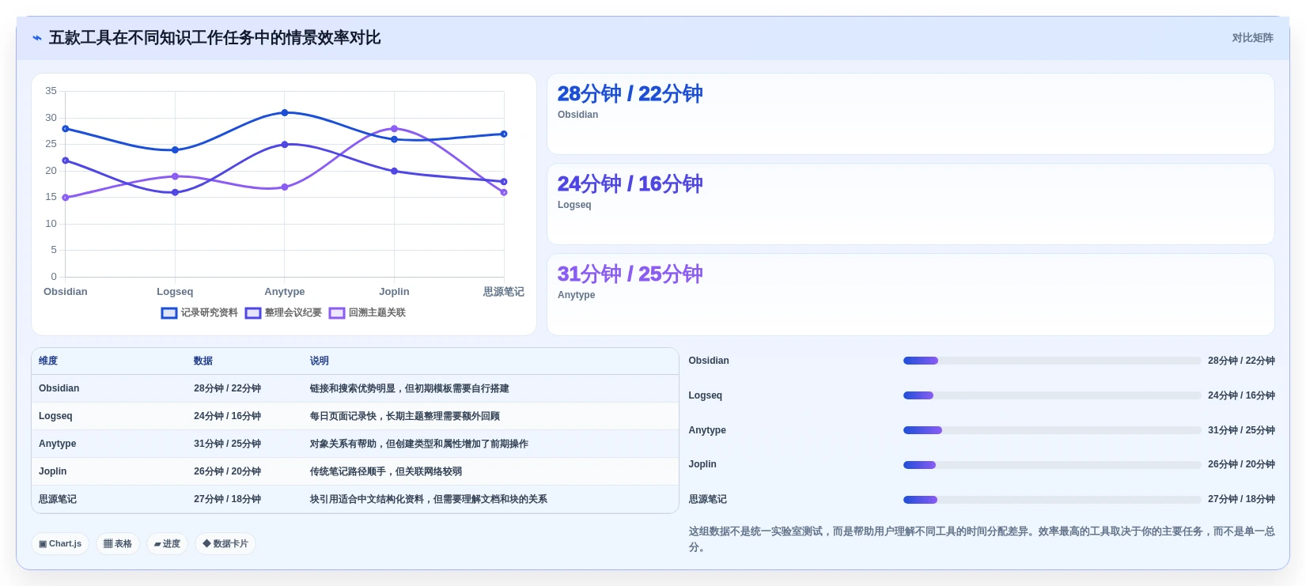This screenshot has height=586, width=1306.
Task: Click the description starting with 块引用适合中文结构化资料
Action: click(x=429, y=499)
